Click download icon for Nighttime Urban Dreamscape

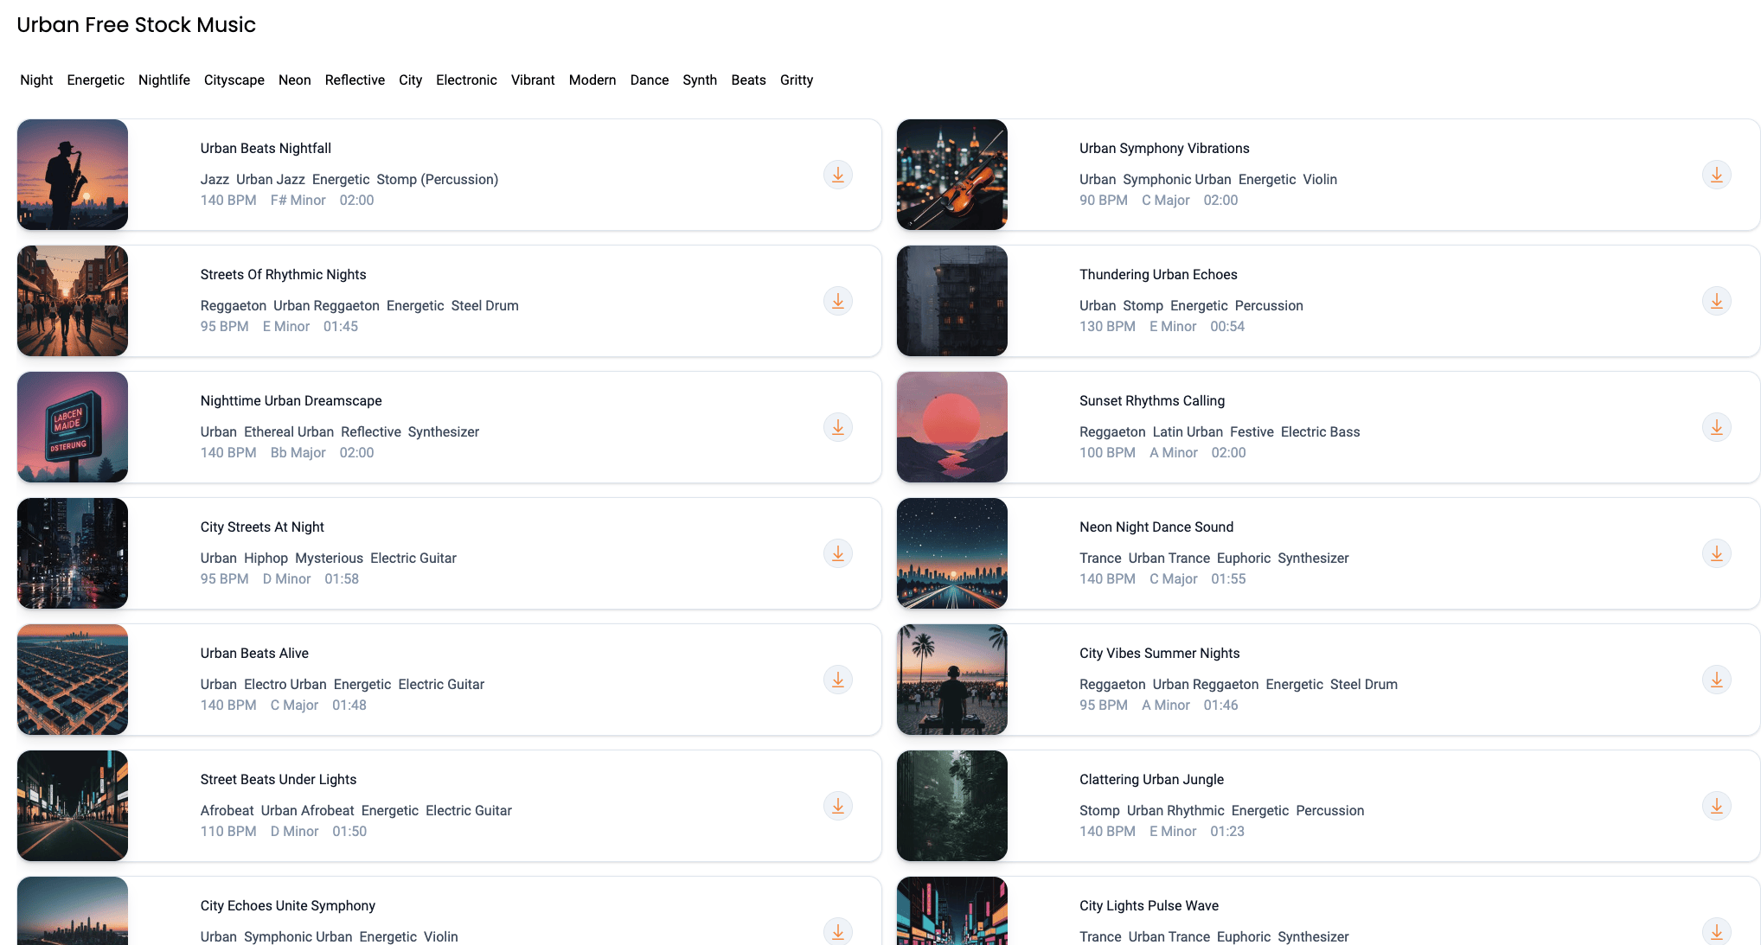[x=837, y=427]
